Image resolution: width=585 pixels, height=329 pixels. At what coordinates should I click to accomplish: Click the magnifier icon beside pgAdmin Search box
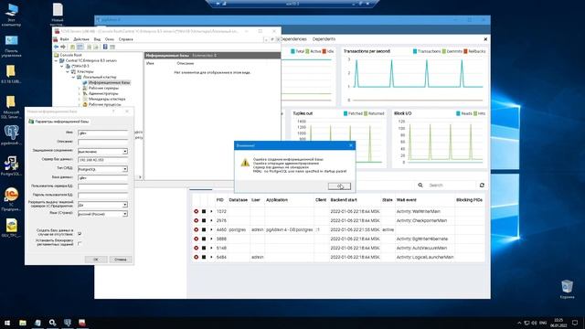click(x=420, y=185)
